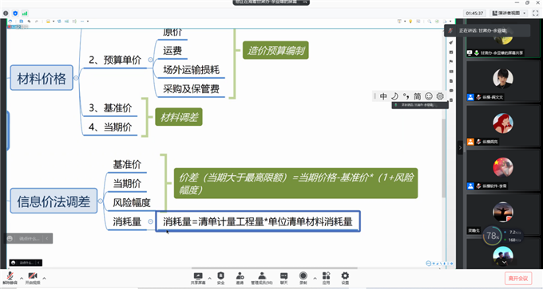Select the 材料价格 mind map topic
543x289 pixels.
pos(42,78)
